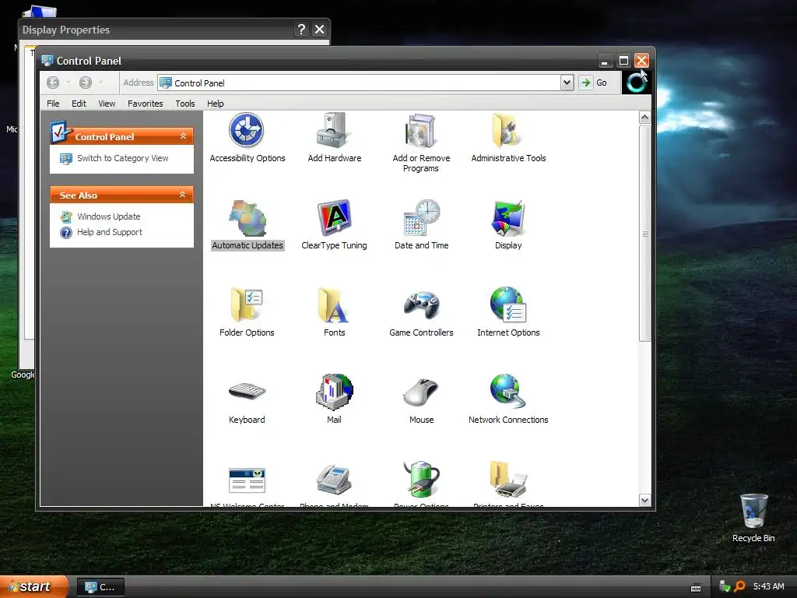
Task: Open the Tools menu
Action: 185,104
